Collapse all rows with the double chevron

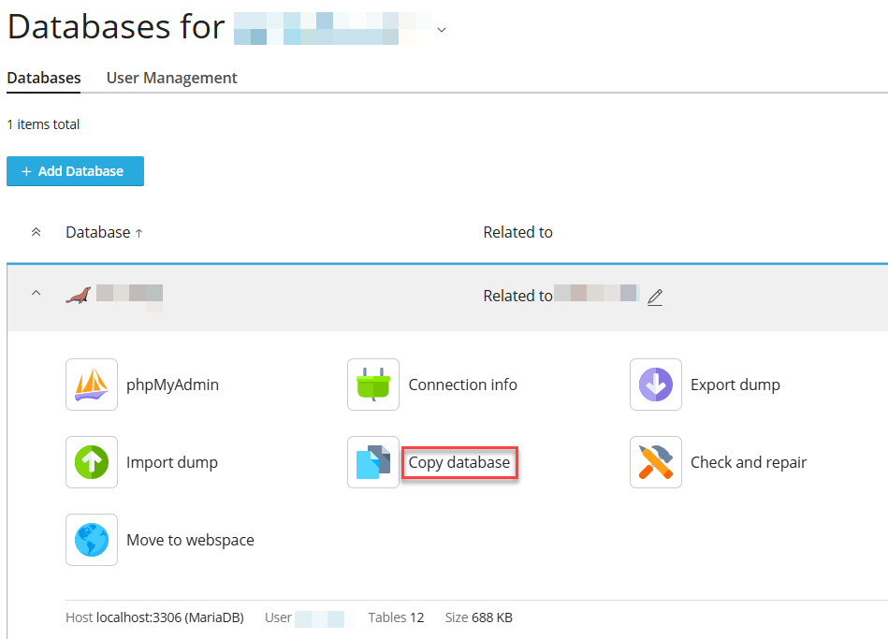tap(36, 232)
